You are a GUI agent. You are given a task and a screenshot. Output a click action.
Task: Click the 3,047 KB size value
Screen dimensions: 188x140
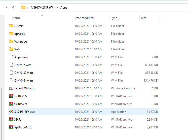pos(152,112)
